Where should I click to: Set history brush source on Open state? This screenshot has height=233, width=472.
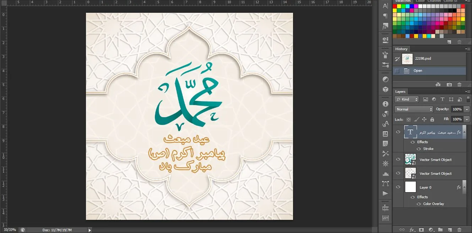(x=397, y=71)
